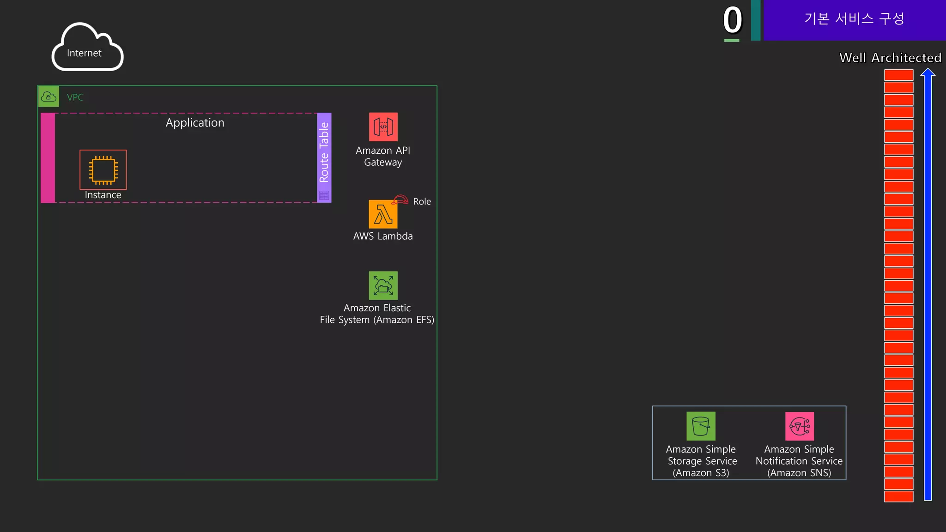Click the AWS Lambda icon
This screenshot has width=946, height=532.
[x=383, y=214]
